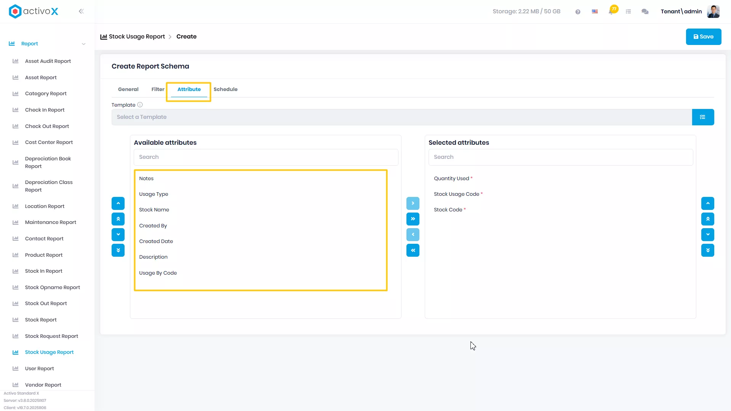Add all attributes with double right arrow
Image resolution: width=731 pixels, height=411 pixels.
tap(413, 219)
